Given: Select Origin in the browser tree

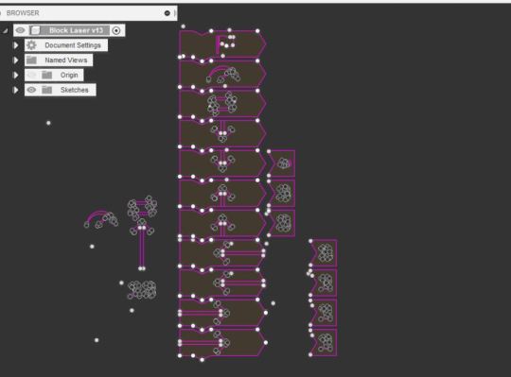Looking at the screenshot, I should pos(69,76).
